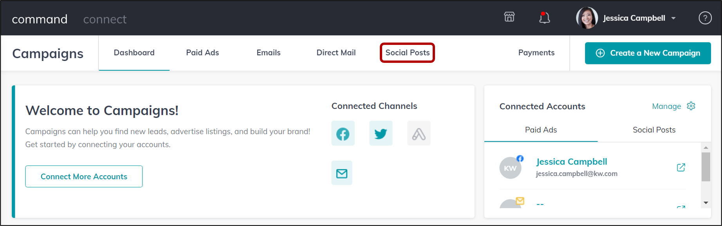Open the help question mark icon
Screen dimensions: 722x226
click(705, 18)
